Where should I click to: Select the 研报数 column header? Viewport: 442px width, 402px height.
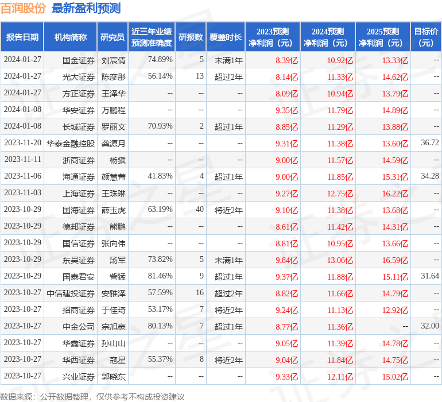[191, 37]
